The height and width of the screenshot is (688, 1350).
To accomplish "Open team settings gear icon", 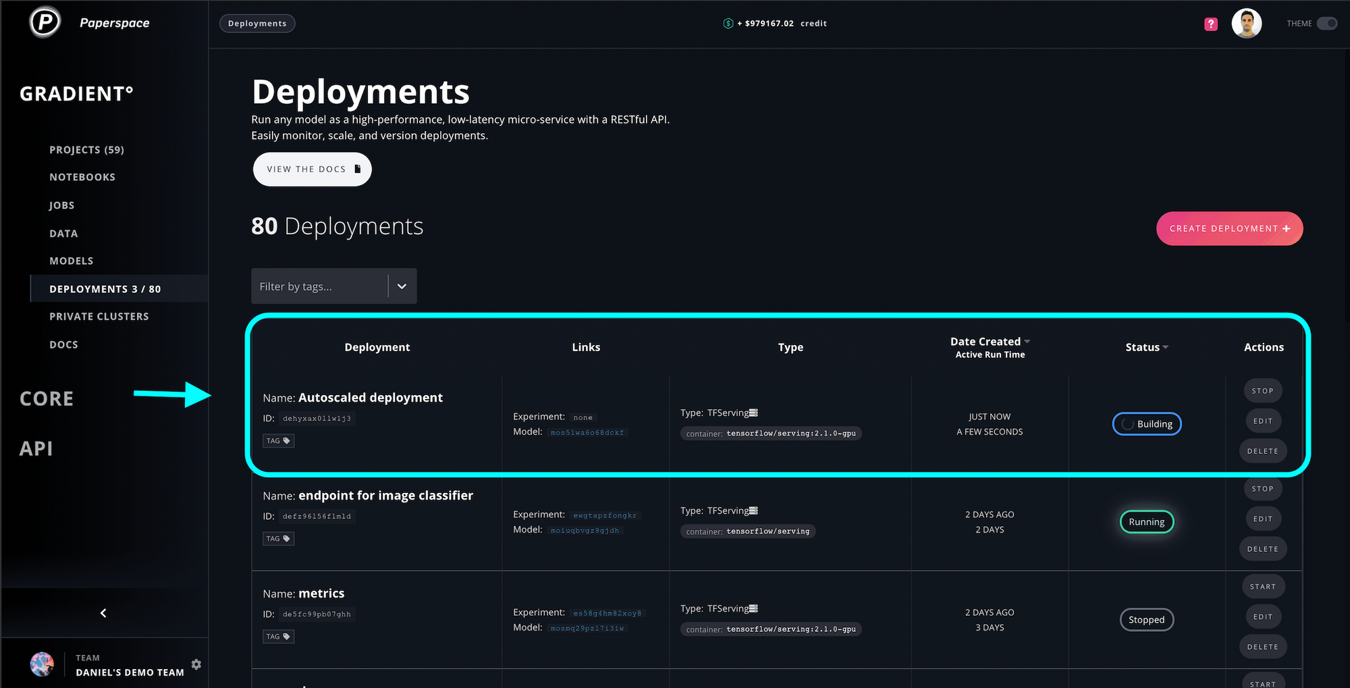I will click(196, 664).
